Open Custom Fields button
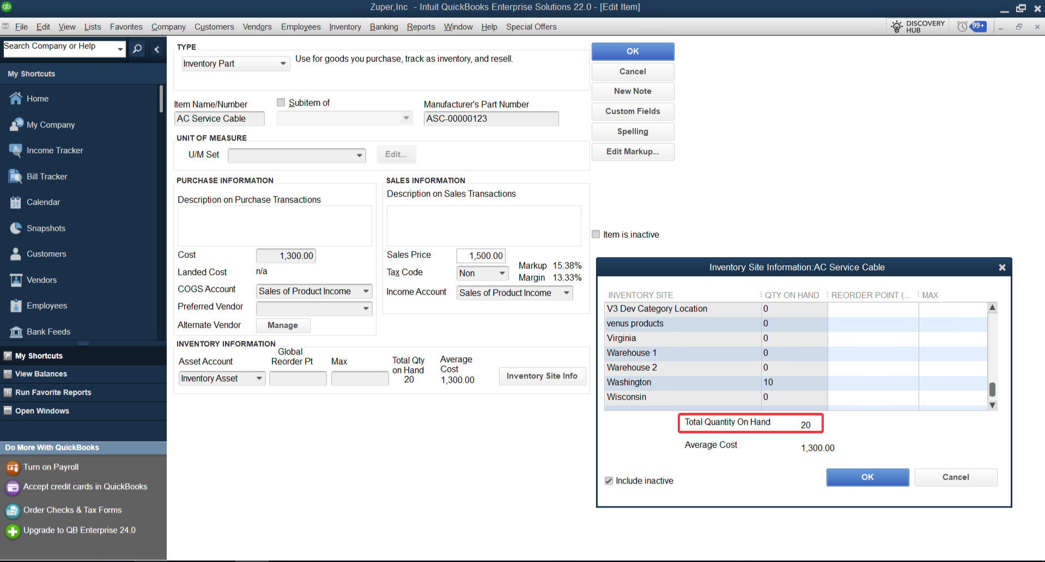This screenshot has height=562, width=1045. tap(633, 111)
